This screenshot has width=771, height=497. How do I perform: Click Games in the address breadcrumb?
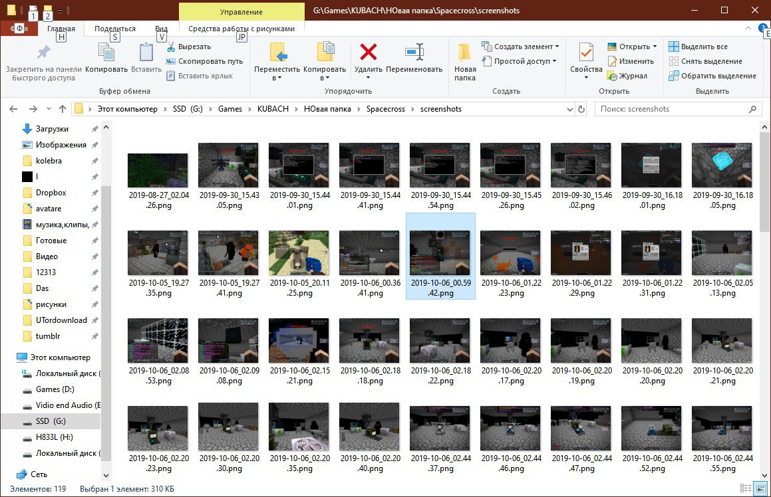tap(230, 109)
